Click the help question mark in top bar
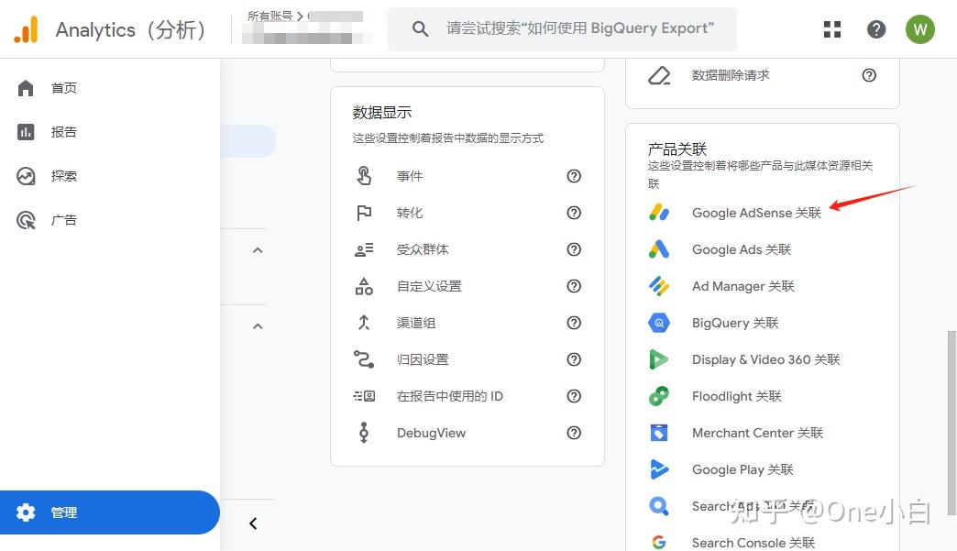 (x=876, y=28)
